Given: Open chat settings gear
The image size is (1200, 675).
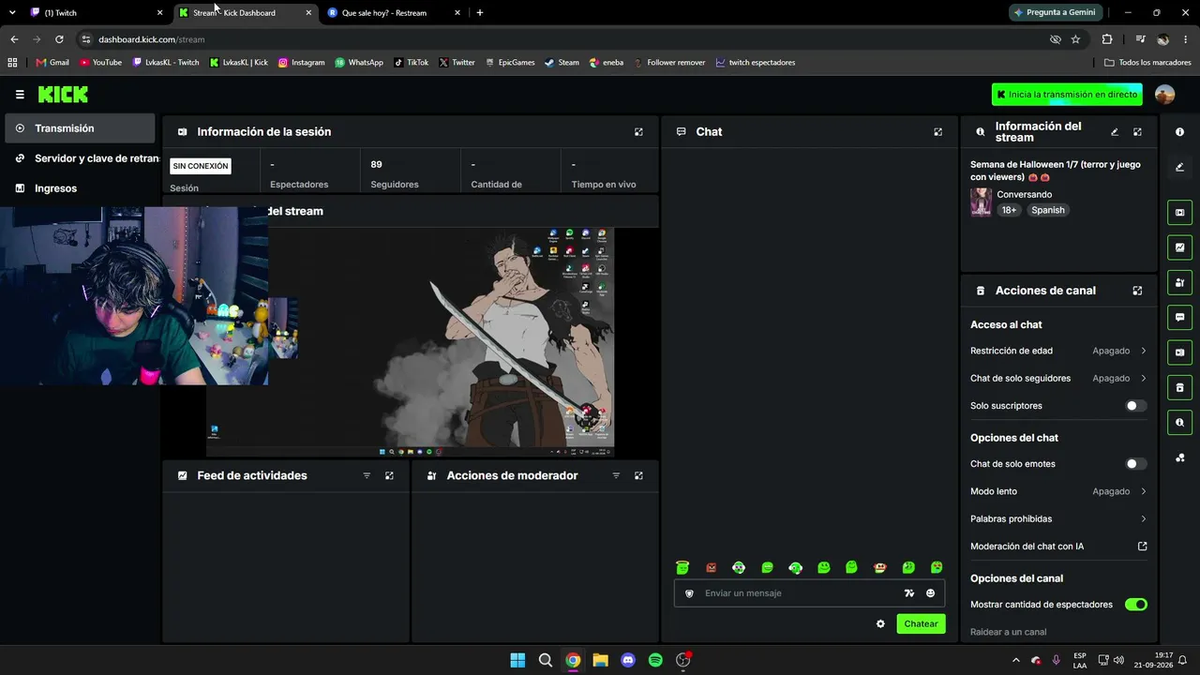Looking at the screenshot, I should pos(880,624).
